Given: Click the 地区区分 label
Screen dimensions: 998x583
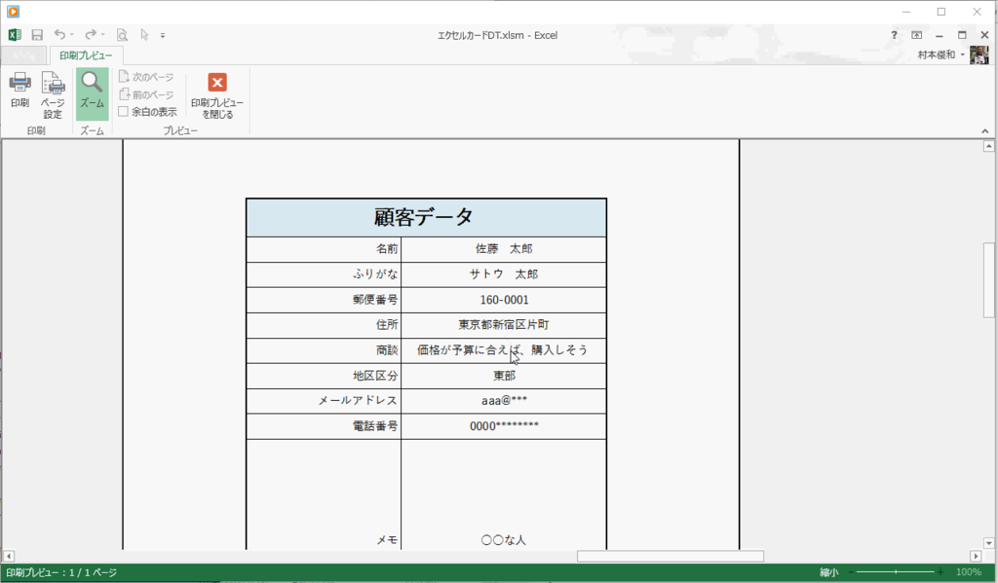Looking at the screenshot, I should click(x=375, y=376).
